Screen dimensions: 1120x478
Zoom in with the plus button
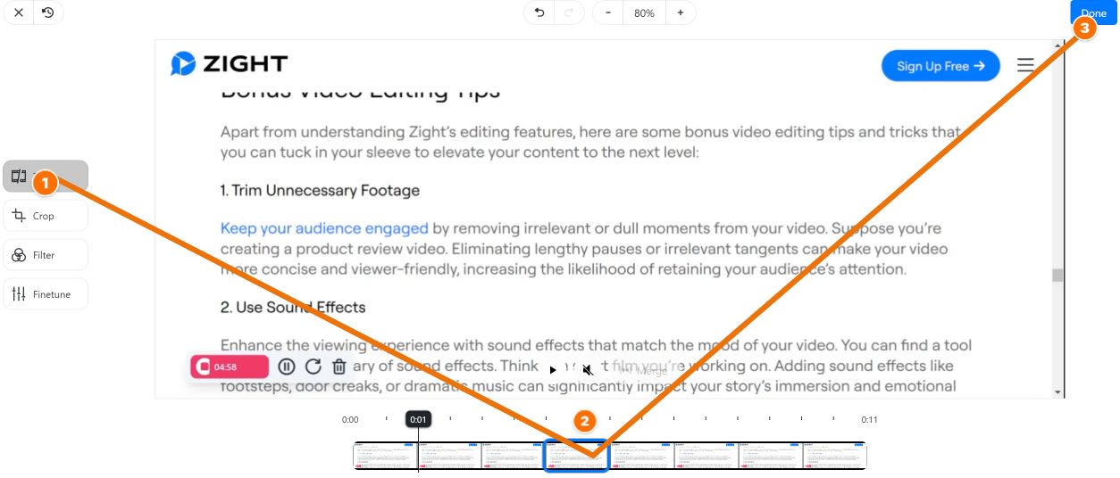tap(681, 12)
